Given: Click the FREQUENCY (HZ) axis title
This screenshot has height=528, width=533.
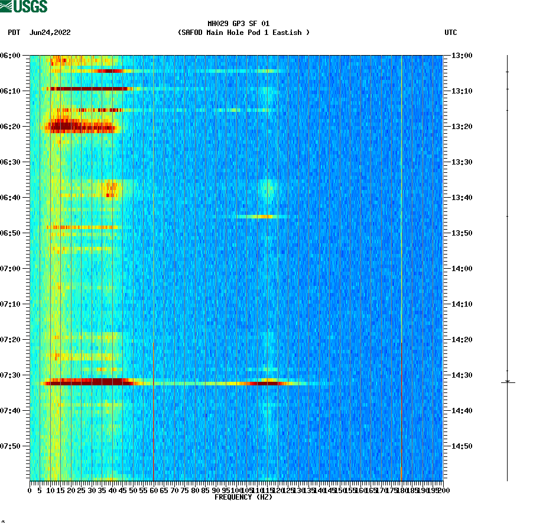Looking at the screenshot, I should coord(243,497).
